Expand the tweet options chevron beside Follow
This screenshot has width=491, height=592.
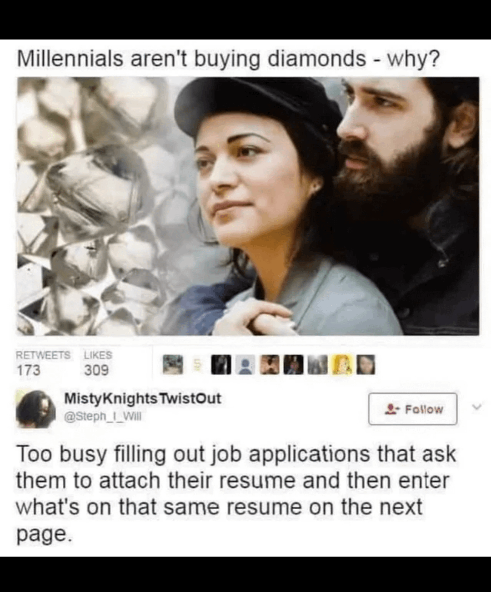point(475,408)
